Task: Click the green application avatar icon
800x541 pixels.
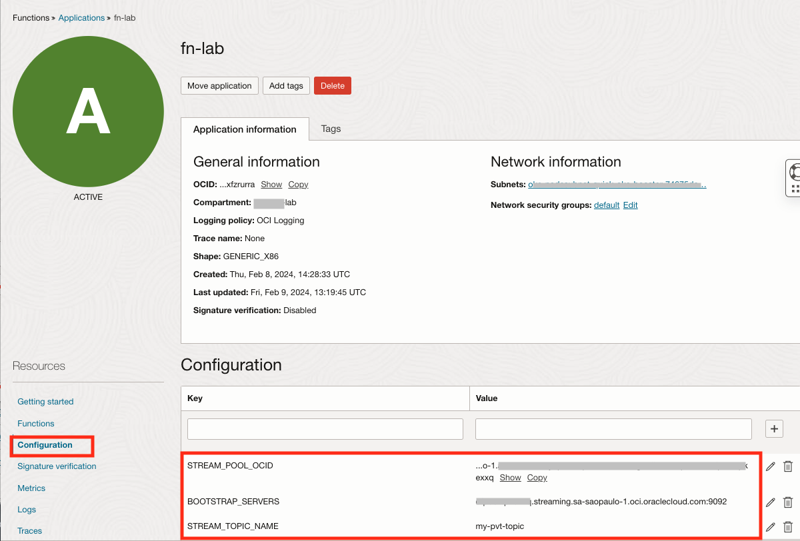Action: click(x=88, y=111)
